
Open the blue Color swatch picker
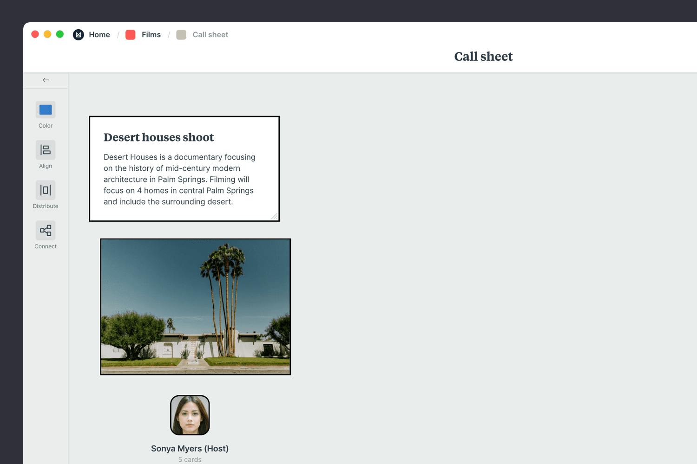[46, 110]
